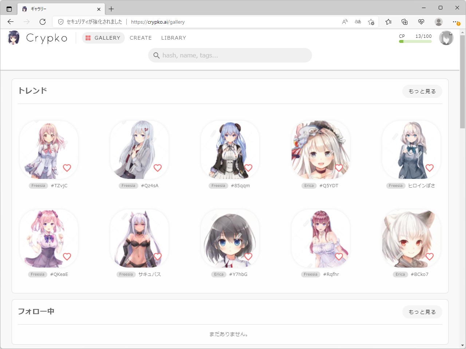Click the red grid icon beside GALLERY
The image size is (466, 349).
[x=87, y=37]
